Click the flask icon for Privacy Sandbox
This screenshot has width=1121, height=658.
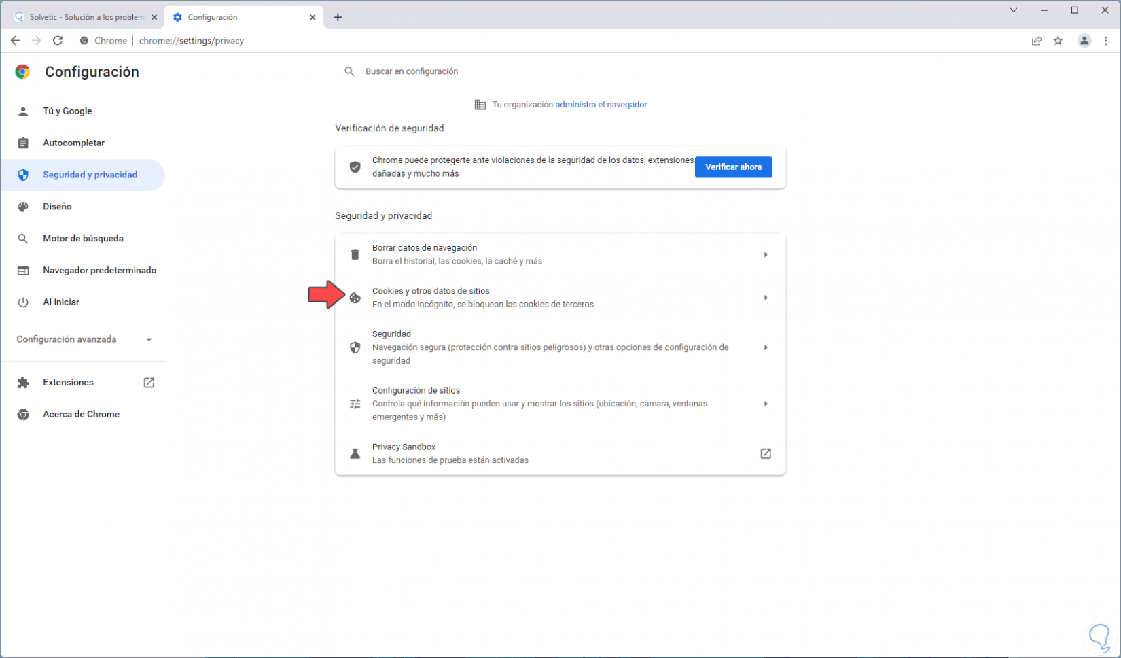coord(355,453)
